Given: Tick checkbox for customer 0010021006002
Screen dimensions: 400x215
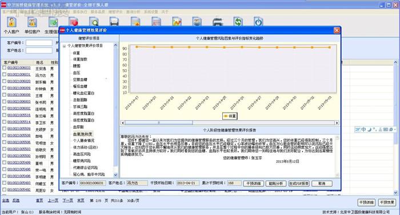Looking at the screenshot, I should pyautogui.click(x=5, y=109).
